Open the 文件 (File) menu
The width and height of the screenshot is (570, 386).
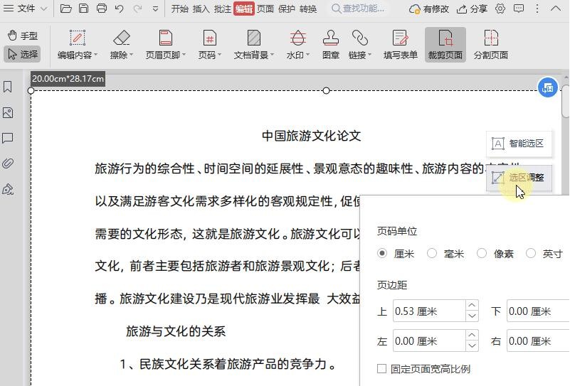click(x=26, y=9)
